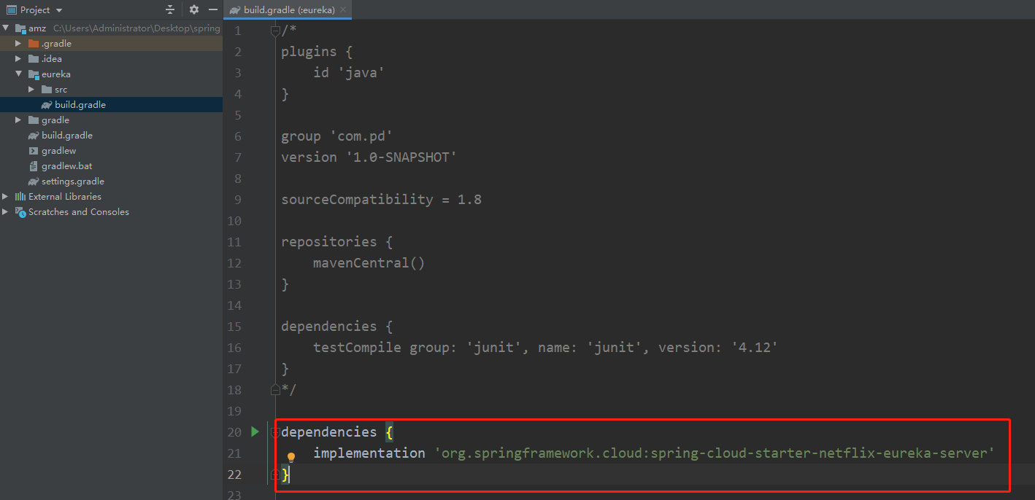Click the Project tool window icon

[11, 10]
